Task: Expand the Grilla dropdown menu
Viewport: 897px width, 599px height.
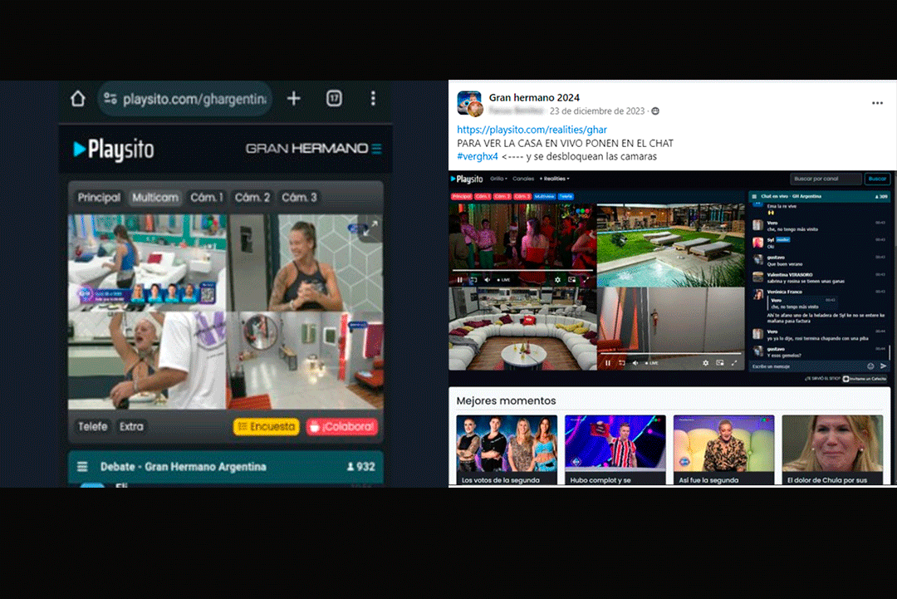Action: (499, 179)
